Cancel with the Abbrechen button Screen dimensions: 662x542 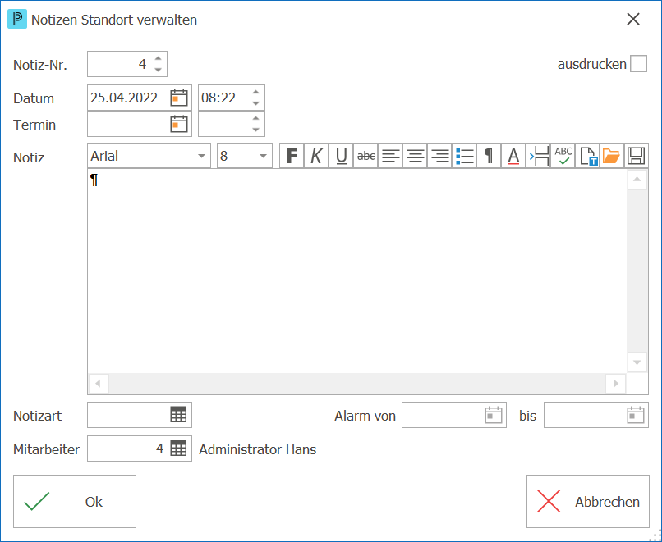click(588, 502)
